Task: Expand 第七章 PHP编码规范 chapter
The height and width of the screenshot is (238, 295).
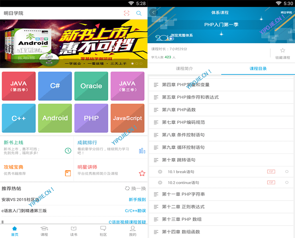Action: point(221,122)
